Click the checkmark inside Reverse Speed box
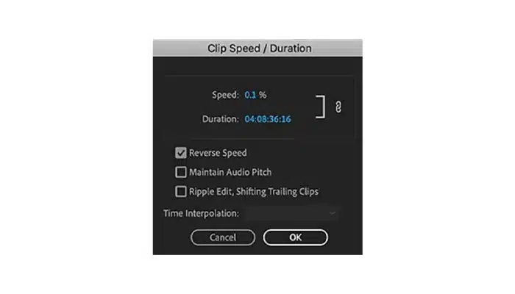Screen dimensions: 515x294 click(181, 153)
